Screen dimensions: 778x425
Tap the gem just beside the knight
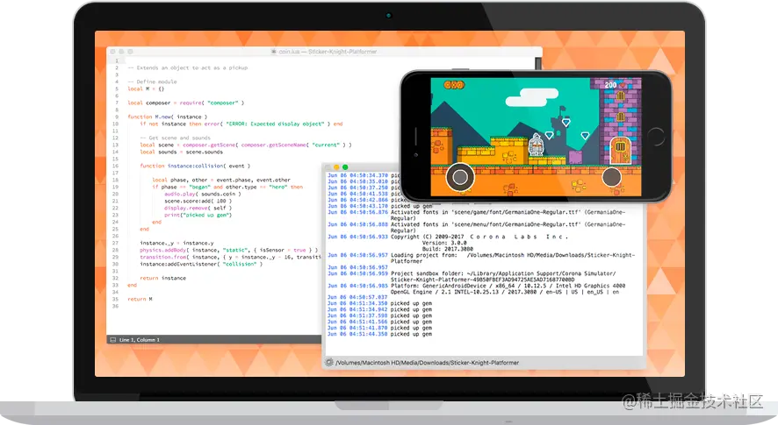tap(549, 135)
